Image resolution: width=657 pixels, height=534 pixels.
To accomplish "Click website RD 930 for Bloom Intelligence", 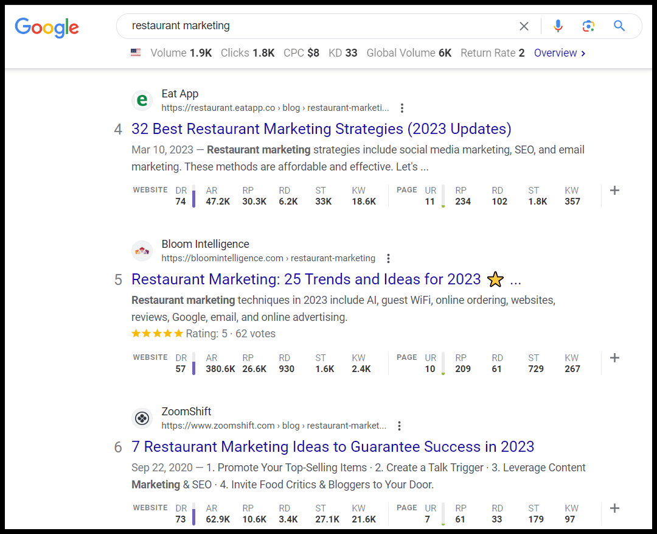I will (287, 364).
